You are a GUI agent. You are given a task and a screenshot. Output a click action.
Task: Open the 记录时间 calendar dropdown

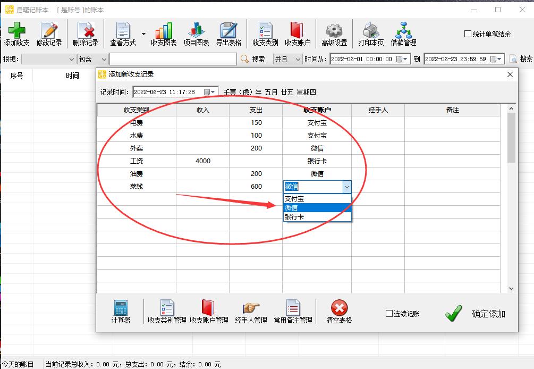[210, 92]
